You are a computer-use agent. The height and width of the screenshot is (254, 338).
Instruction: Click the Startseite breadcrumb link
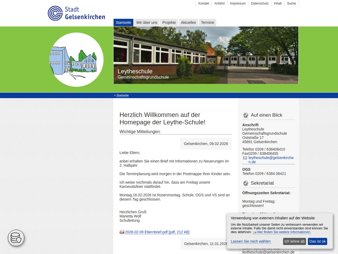(123, 95)
